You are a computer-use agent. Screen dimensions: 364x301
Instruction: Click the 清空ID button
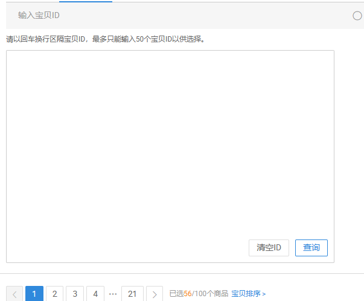(269, 248)
